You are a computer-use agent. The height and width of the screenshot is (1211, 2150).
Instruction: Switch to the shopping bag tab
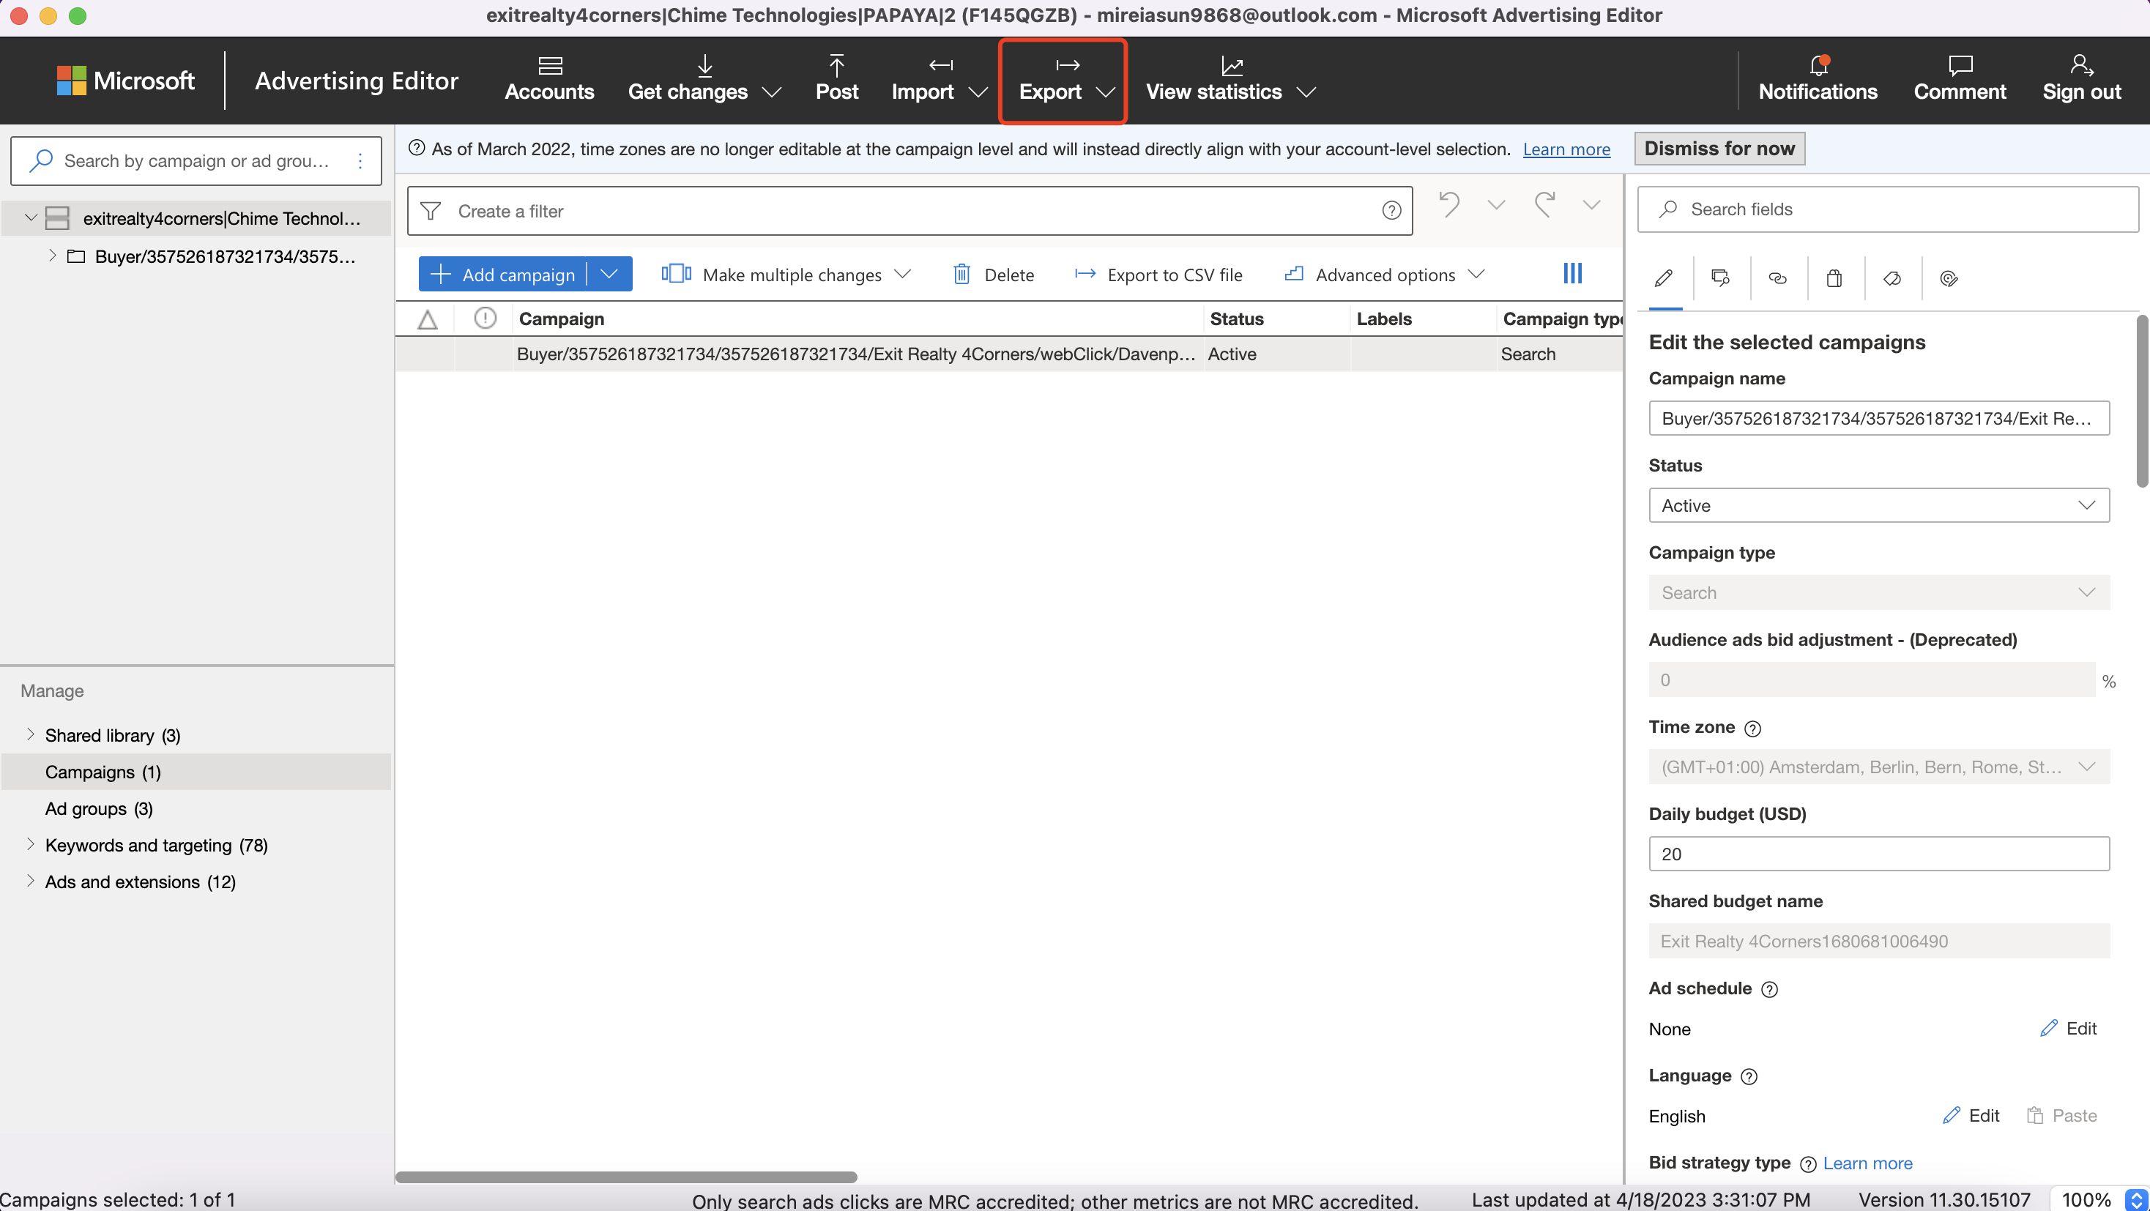tap(1834, 278)
